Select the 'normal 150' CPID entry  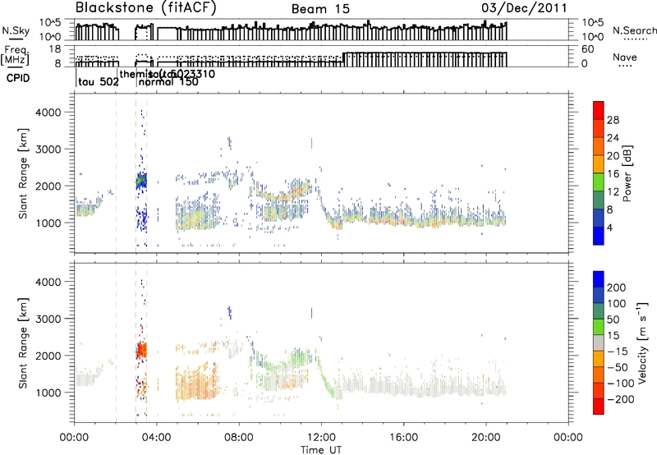(x=168, y=82)
